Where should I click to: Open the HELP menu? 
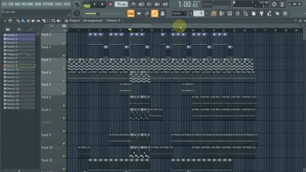point(67,4)
